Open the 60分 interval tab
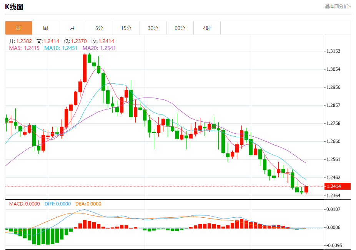 [x=180, y=28]
